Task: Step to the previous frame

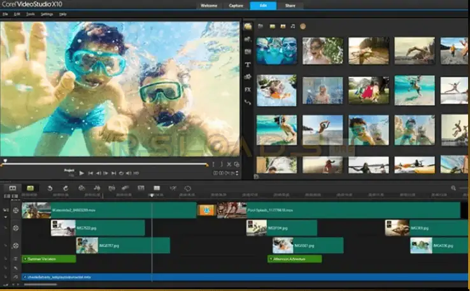Action: pyautogui.click(x=98, y=173)
